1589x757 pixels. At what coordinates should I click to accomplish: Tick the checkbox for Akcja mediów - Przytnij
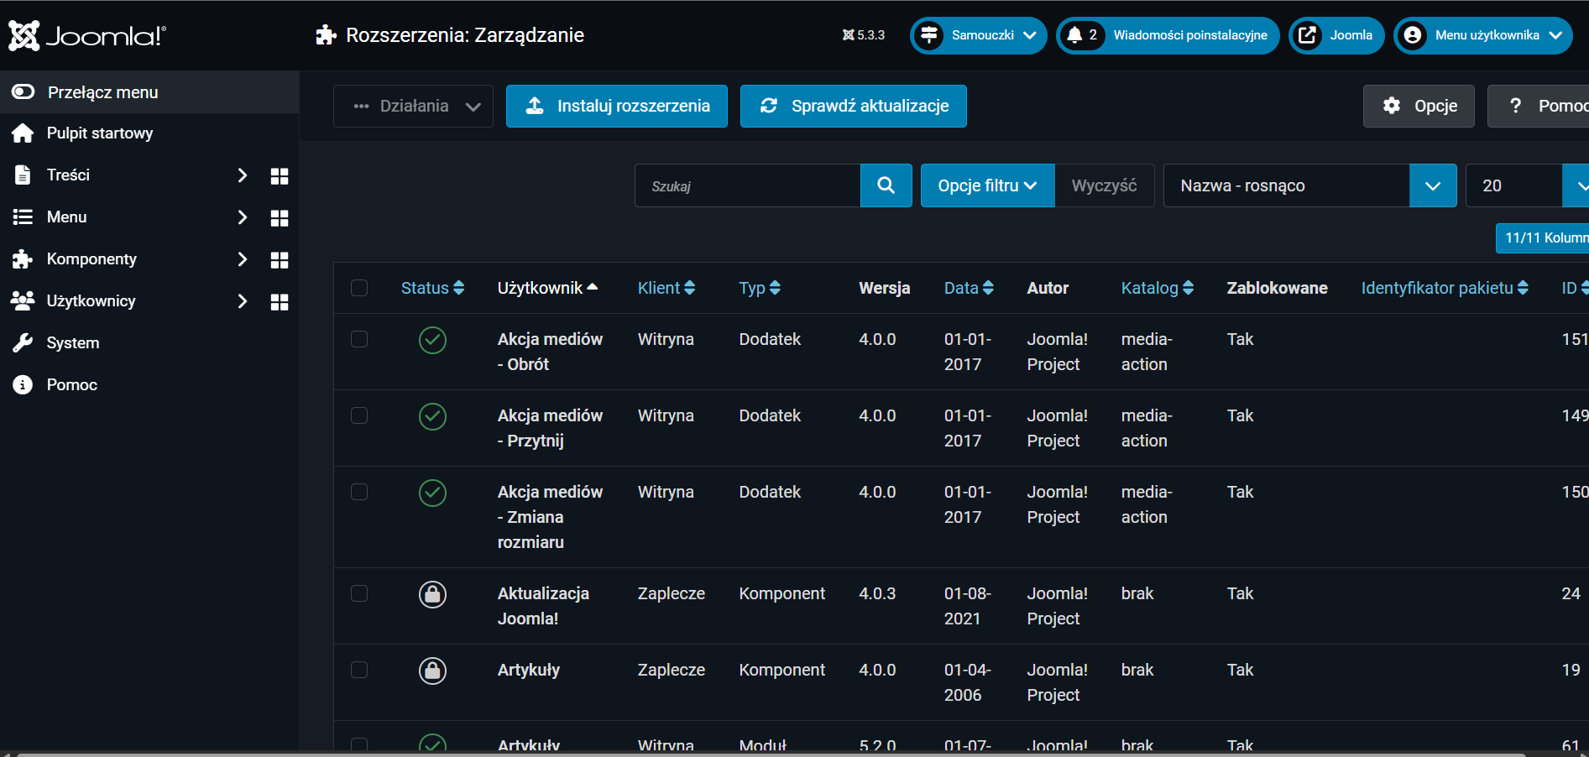coord(359,415)
